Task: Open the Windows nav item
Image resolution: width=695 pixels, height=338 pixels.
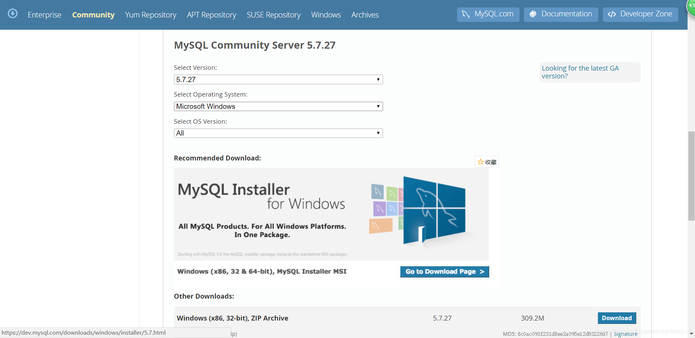Action: pos(326,15)
